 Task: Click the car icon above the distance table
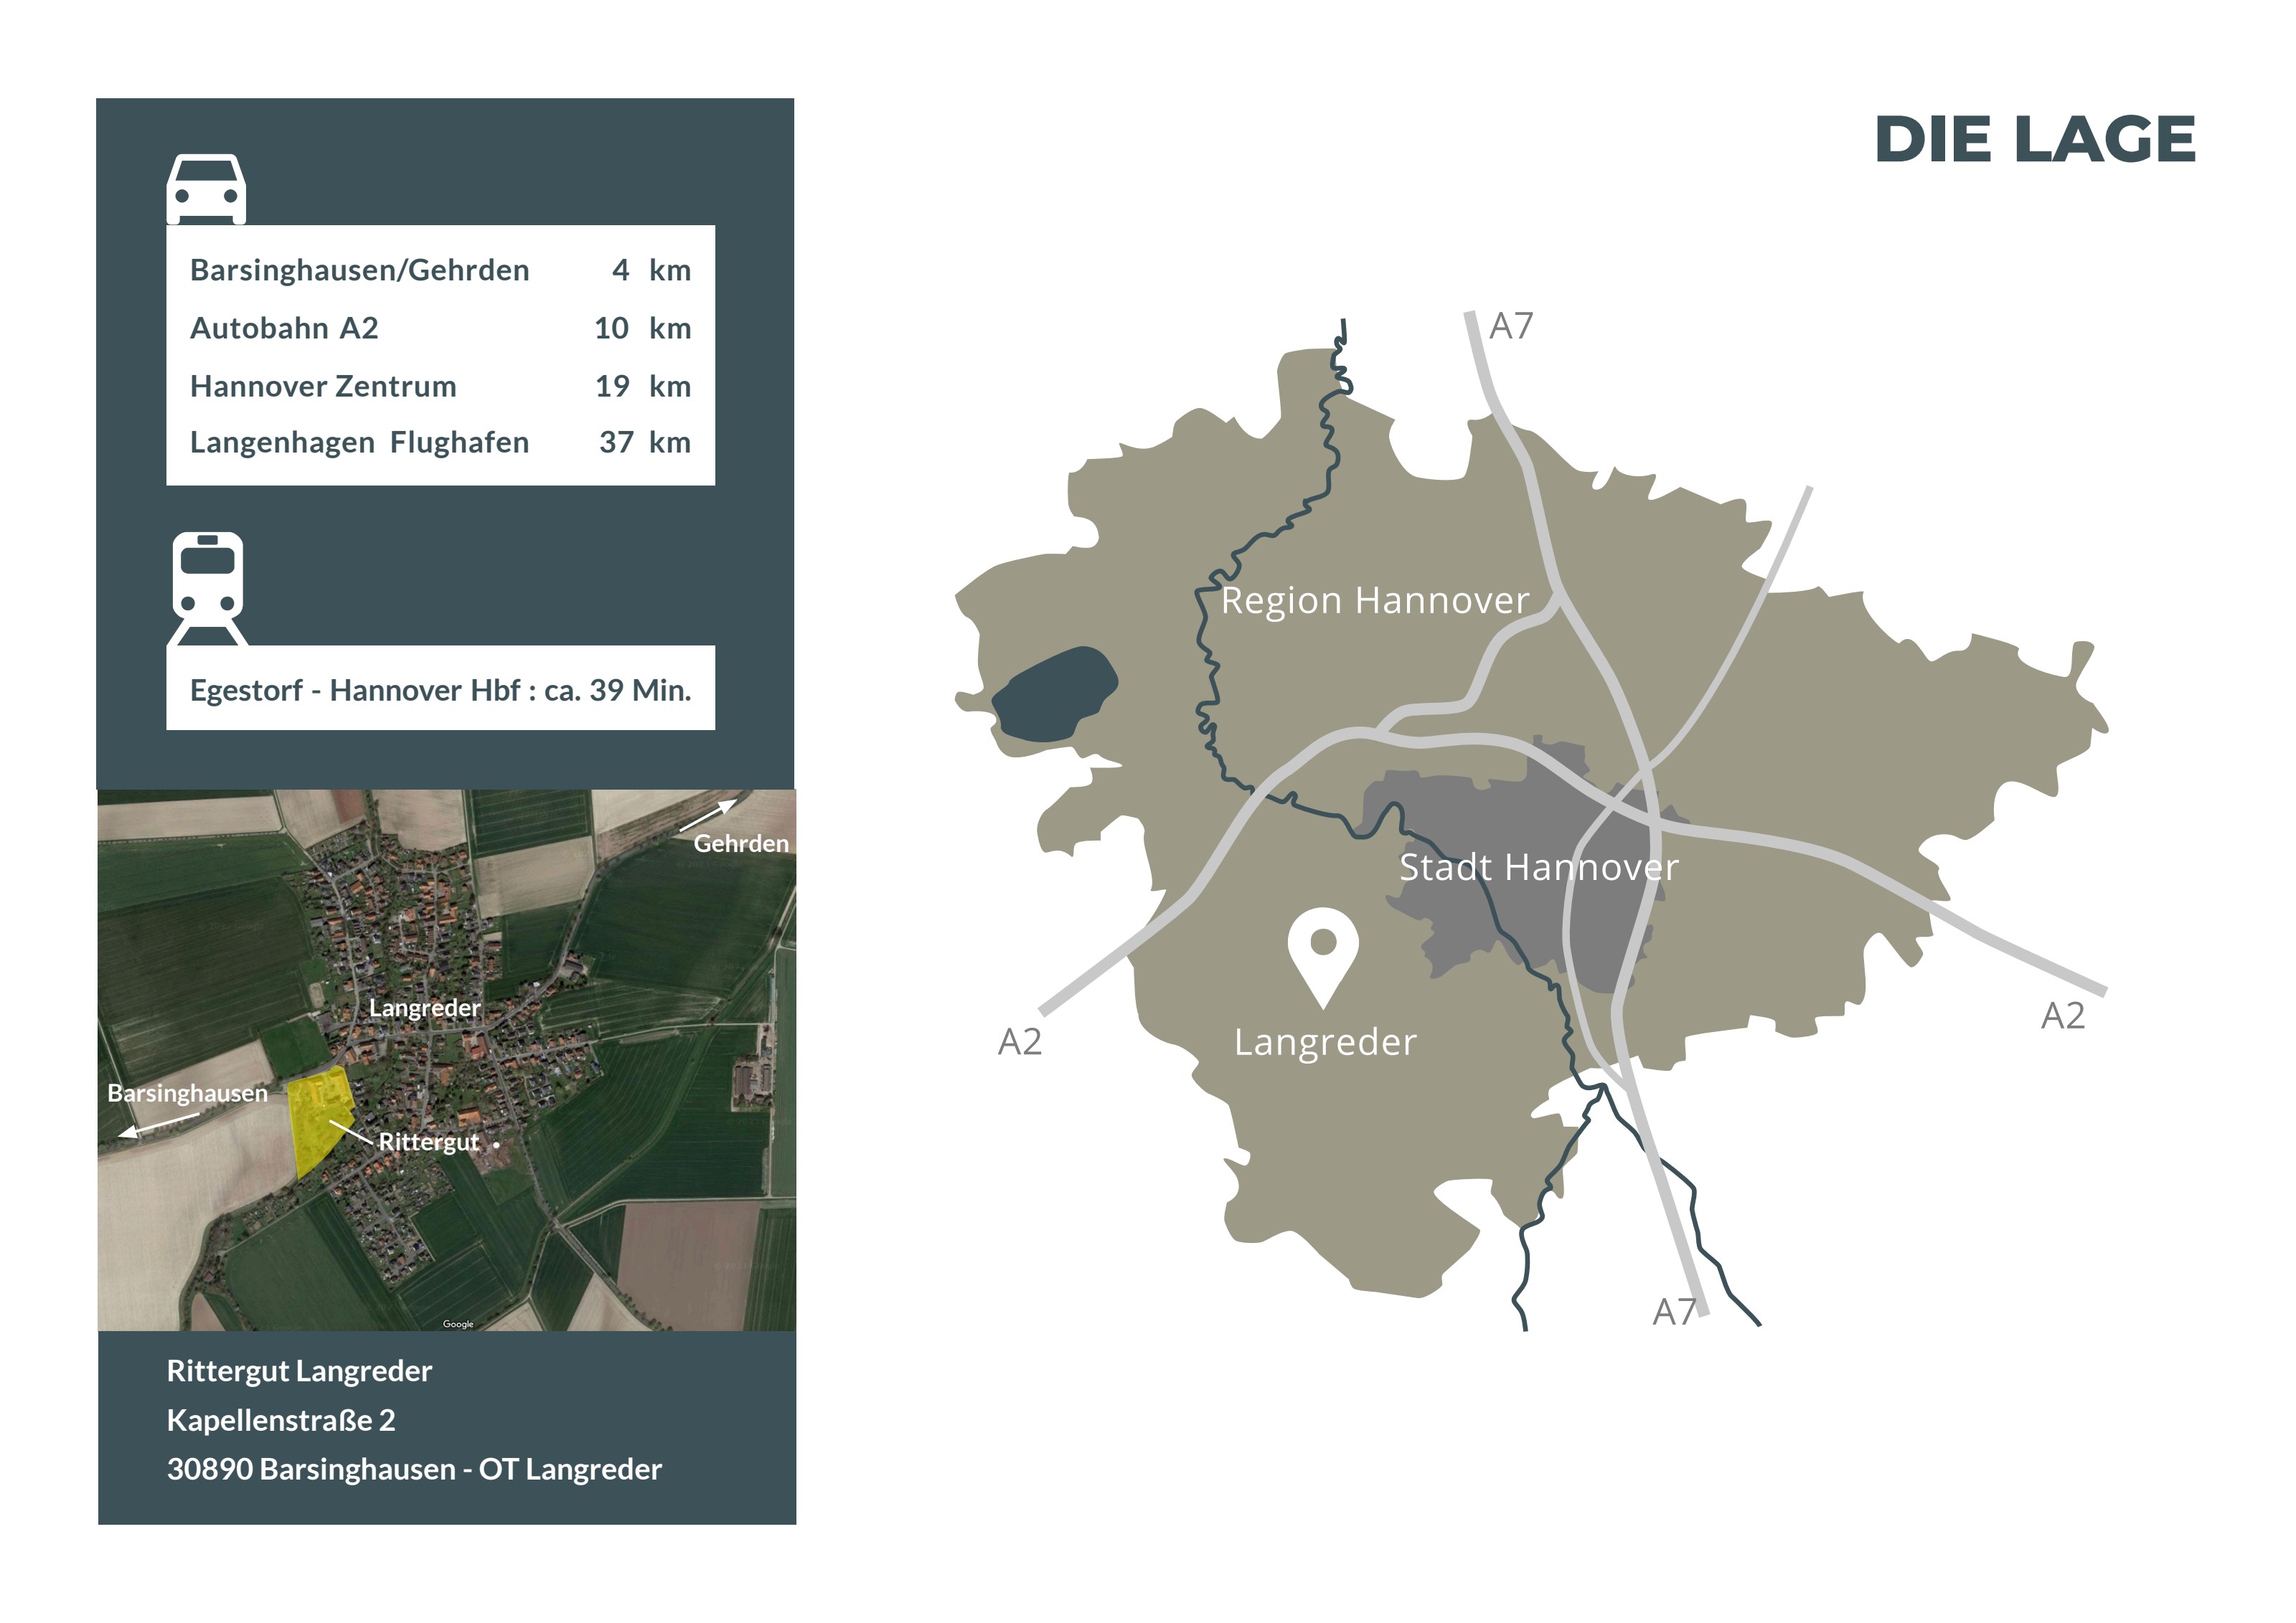(206, 189)
